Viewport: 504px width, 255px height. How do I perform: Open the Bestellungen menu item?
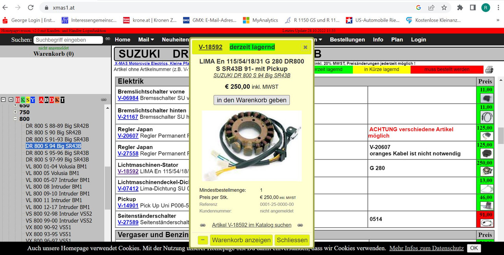coord(347,39)
